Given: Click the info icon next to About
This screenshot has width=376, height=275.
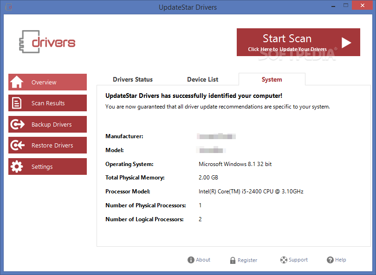Looking at the screenshot, I should (x=191, y=260).
